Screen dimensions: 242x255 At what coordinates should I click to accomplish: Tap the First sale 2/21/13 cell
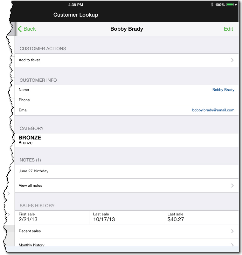tap(52, 217)
